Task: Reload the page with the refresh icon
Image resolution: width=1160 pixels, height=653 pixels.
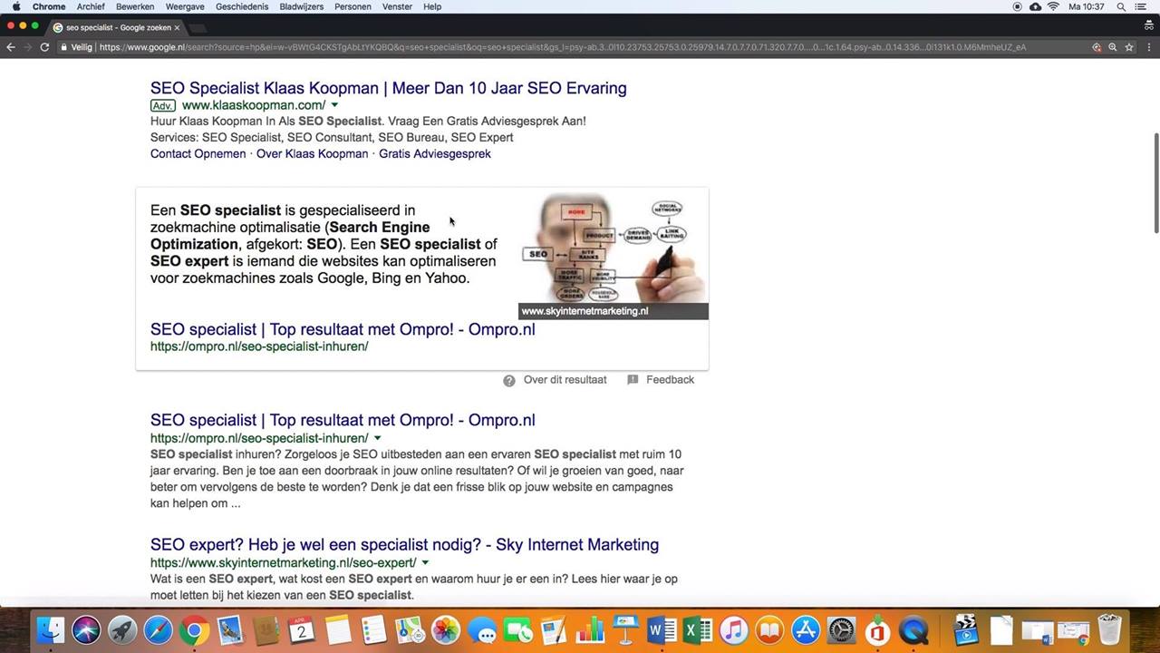Action: [x=44, y=47]
